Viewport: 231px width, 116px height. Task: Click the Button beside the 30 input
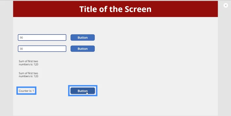click(x=83, y=49)
